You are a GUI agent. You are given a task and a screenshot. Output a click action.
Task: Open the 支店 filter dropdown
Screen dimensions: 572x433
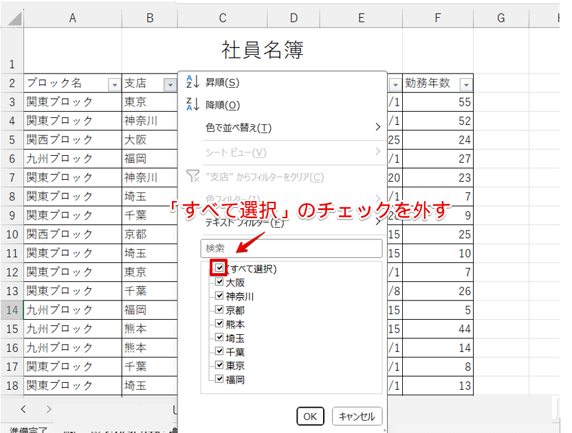pyautogui.click(x=170, y=85)
